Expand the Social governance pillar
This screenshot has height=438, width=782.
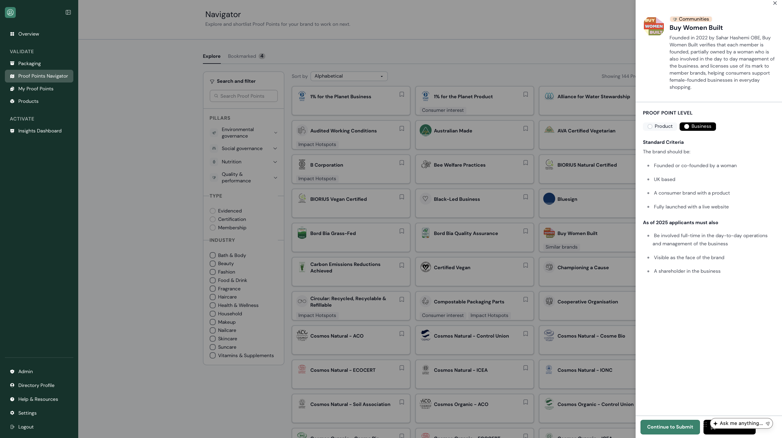[x=275, y=149]
